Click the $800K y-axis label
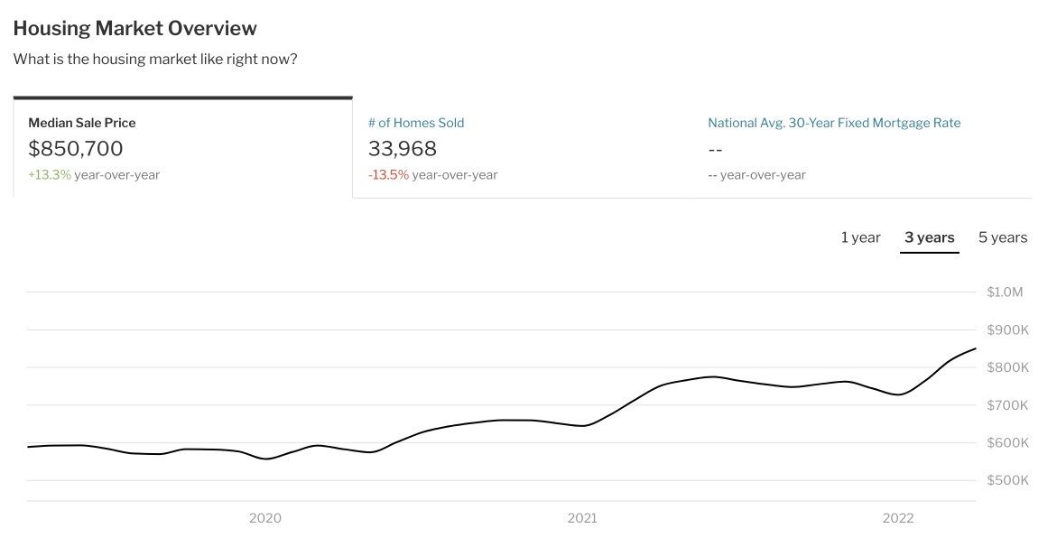The image size is (1057, 547). [x=1007, y=367]
